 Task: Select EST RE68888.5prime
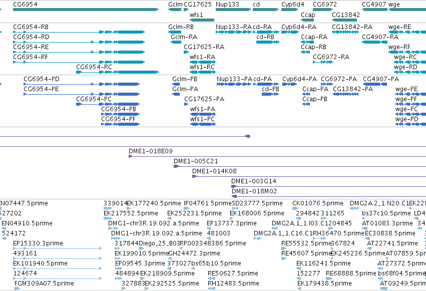coord(329,278)
